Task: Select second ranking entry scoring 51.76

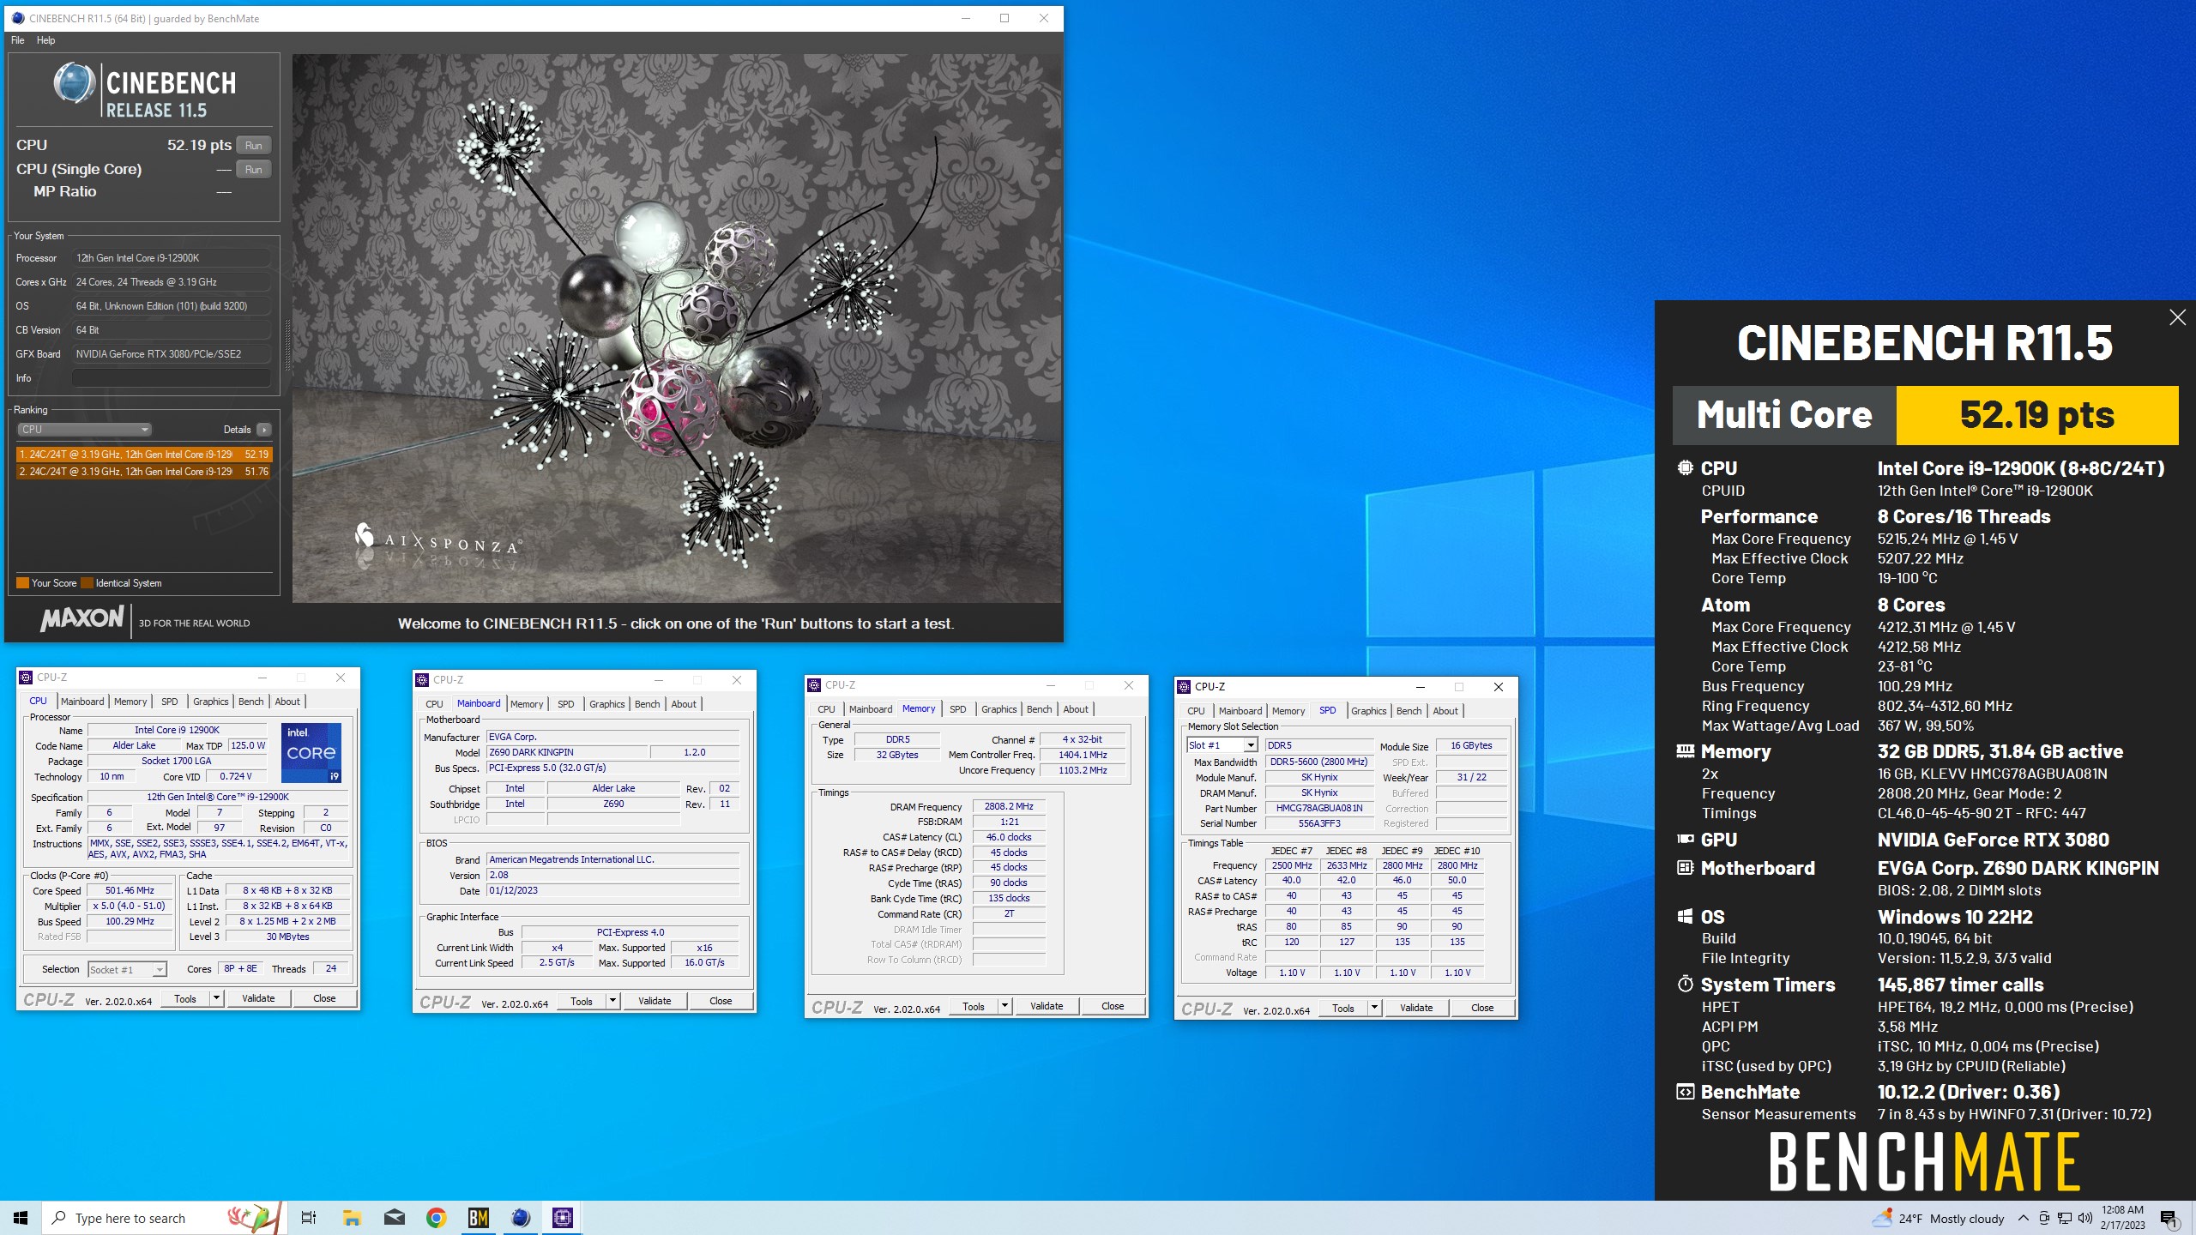Action: tap(144, 472)
